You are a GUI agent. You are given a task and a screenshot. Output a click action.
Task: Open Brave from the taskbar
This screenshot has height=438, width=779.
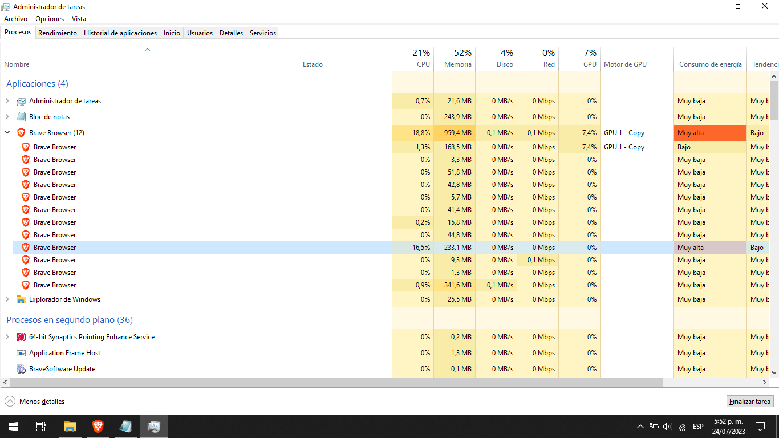click(98, 427)
